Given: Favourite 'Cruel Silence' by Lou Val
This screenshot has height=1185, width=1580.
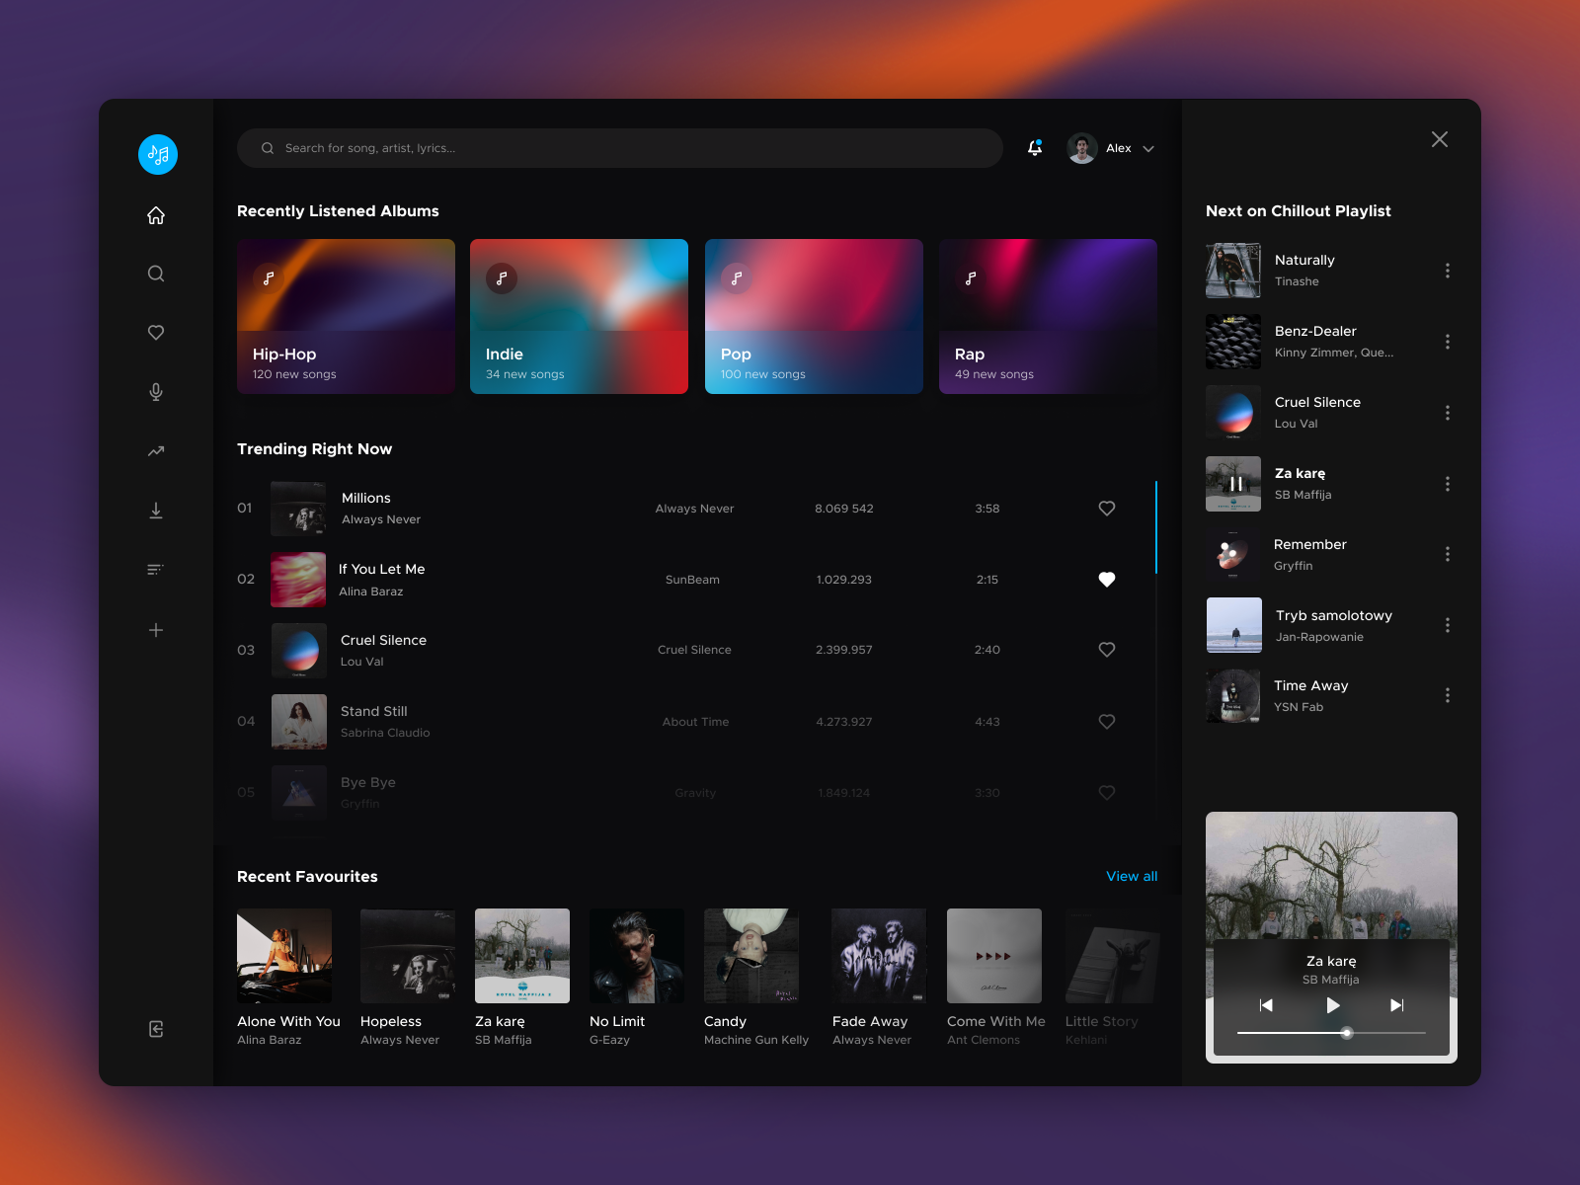Looking at the screenshot, I should [x=1107, y=650].
